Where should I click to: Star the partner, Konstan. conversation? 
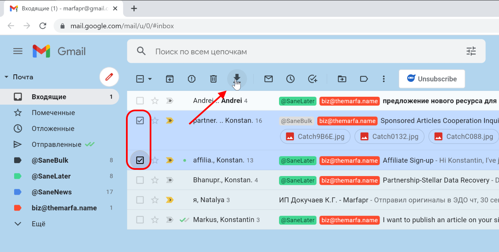[155, 121]
